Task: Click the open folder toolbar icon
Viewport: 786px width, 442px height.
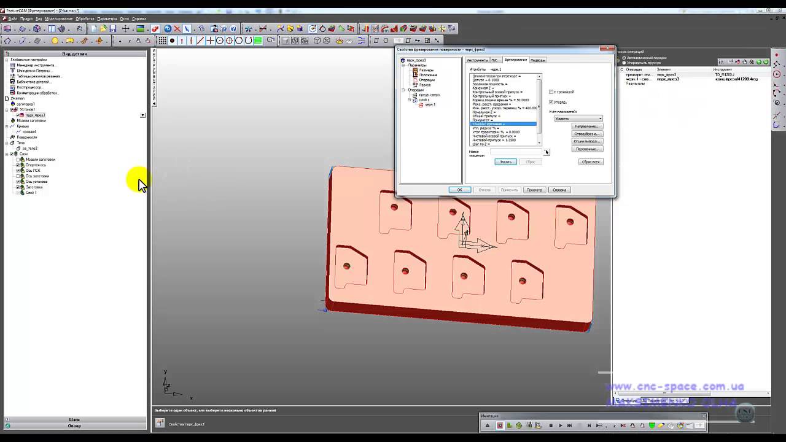Action: point(103,29)
